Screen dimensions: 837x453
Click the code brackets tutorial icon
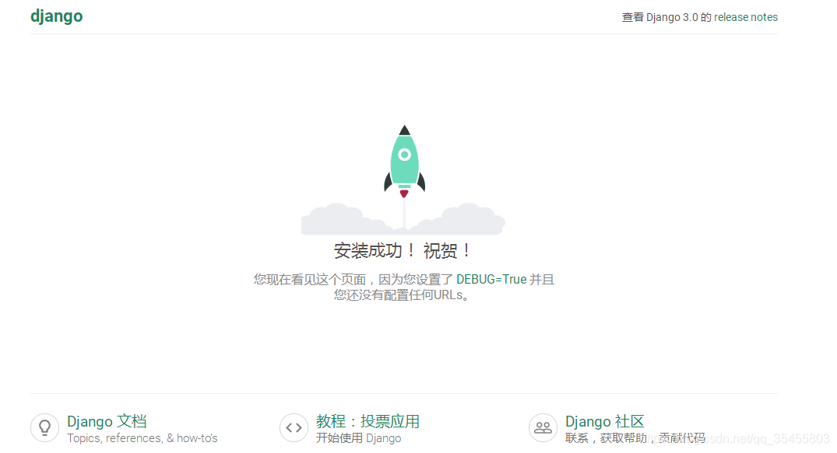294,427
